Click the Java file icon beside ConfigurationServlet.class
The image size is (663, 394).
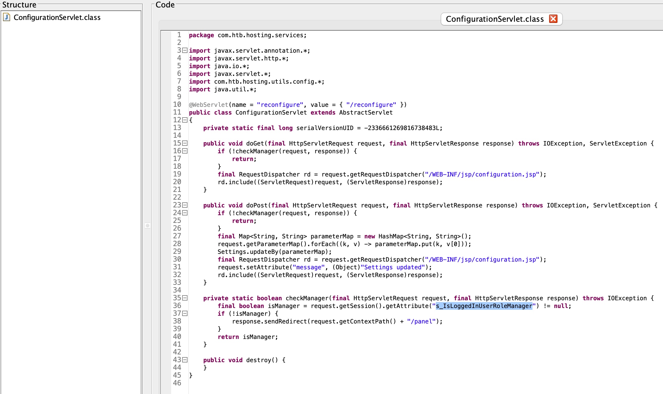coord(7,17)
